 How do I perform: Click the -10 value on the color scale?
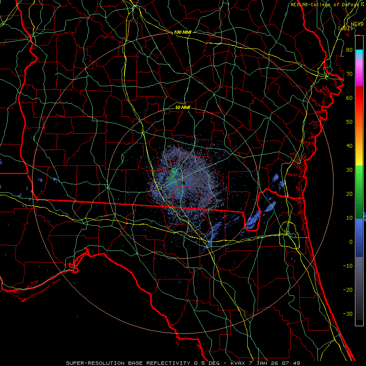pyautogui.click(x=348, y=266)
